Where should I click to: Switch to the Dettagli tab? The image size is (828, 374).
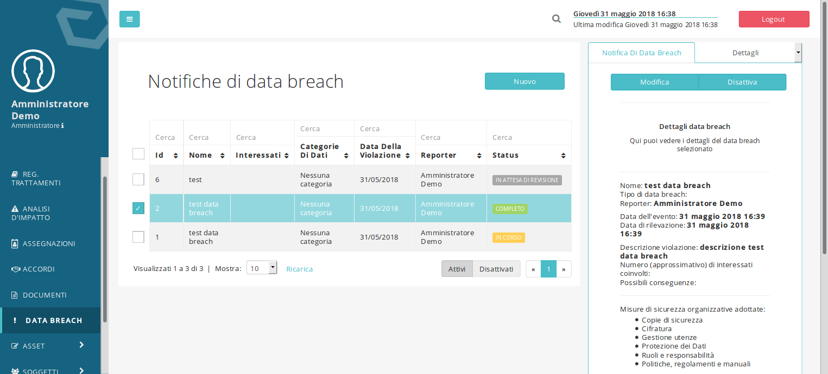pos(745,53)
